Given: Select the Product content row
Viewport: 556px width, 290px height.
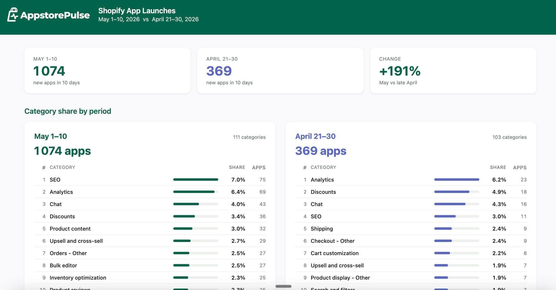Looking at the screenshot, I should point(150,229).
